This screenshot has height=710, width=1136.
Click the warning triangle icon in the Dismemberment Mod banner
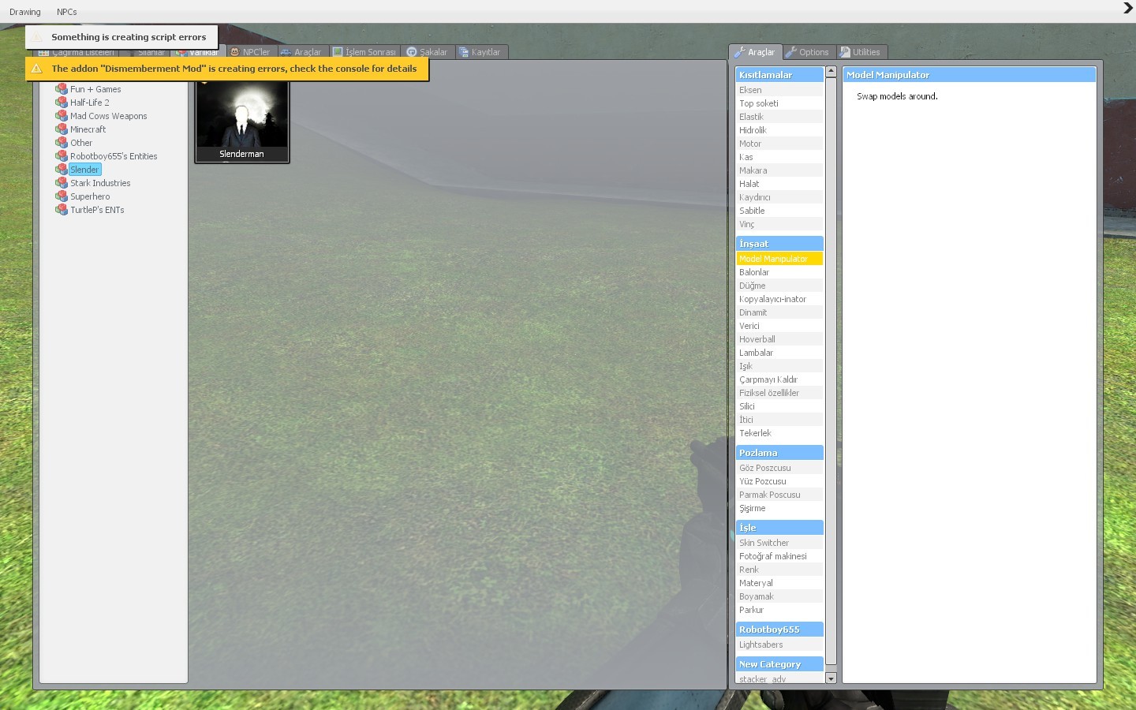pos(36,69)
